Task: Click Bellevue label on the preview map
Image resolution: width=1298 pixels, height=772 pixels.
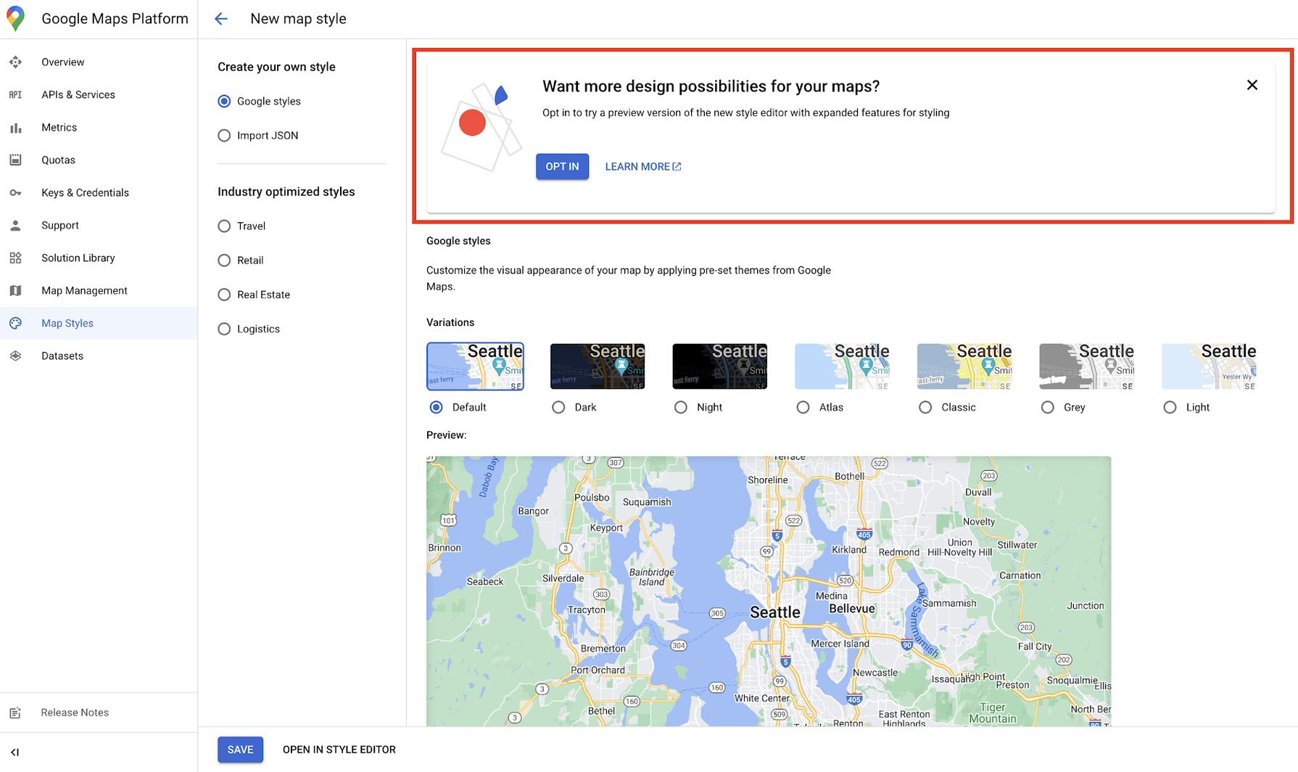Action: coord(851,609)
